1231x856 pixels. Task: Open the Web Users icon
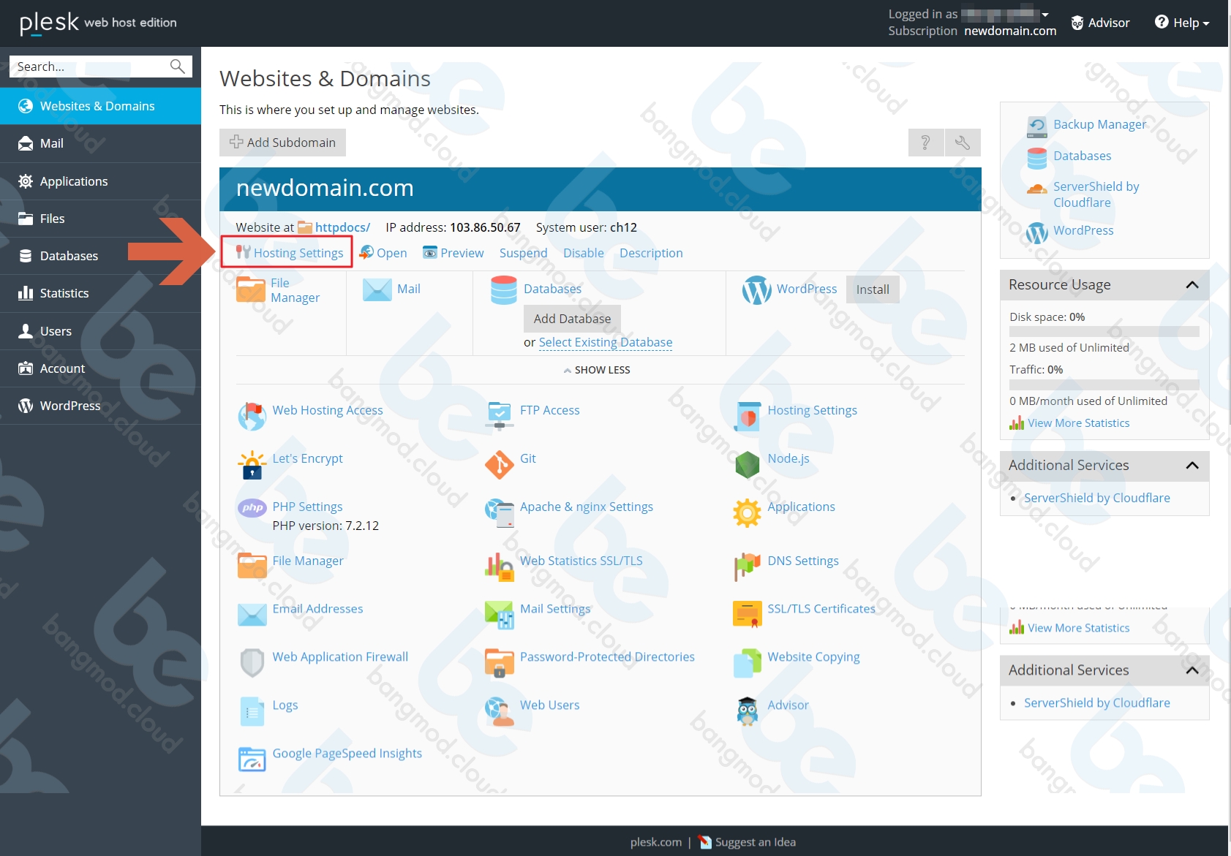pyautogui.click(x=500, y=711)
